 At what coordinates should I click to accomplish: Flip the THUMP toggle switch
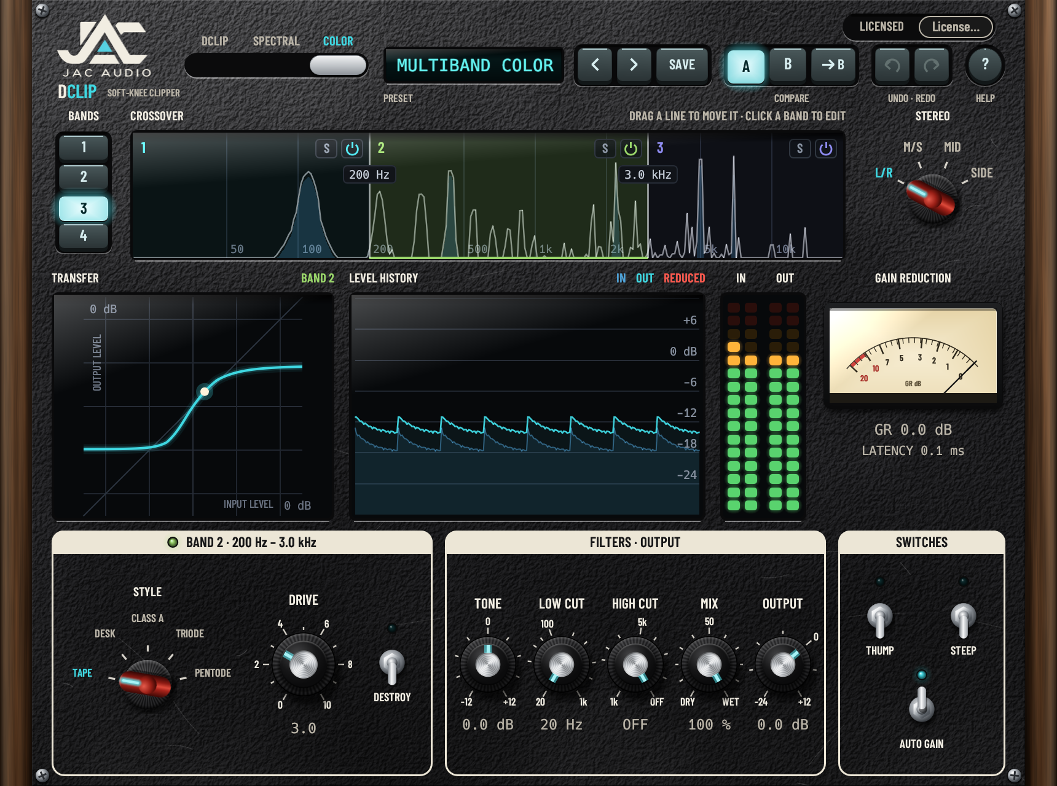coord(879,620)
